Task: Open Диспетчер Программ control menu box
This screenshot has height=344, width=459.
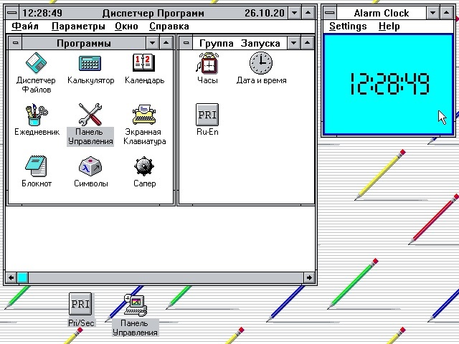Action: [12, 13]
